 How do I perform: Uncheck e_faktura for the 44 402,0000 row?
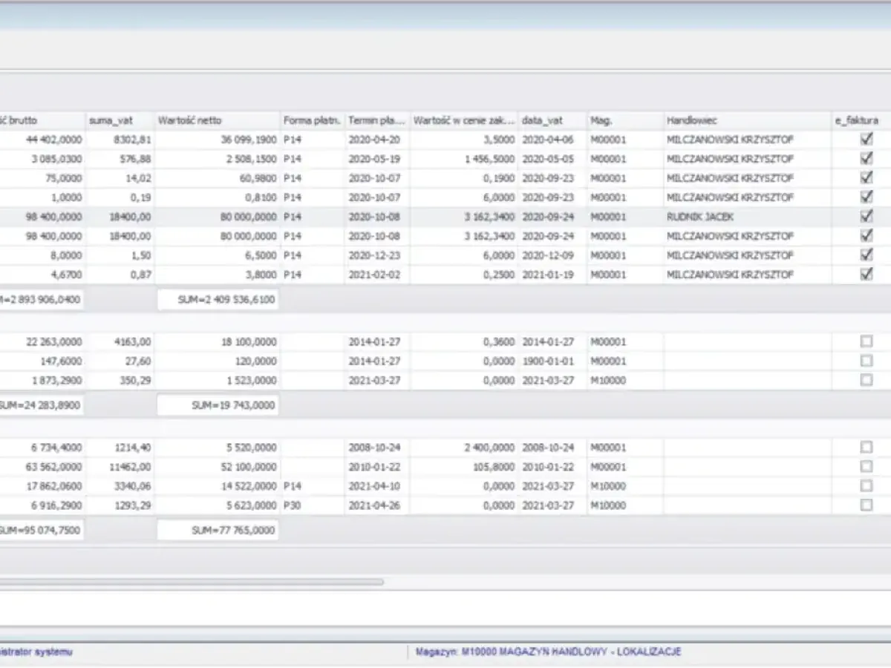(x=866, y=139)
